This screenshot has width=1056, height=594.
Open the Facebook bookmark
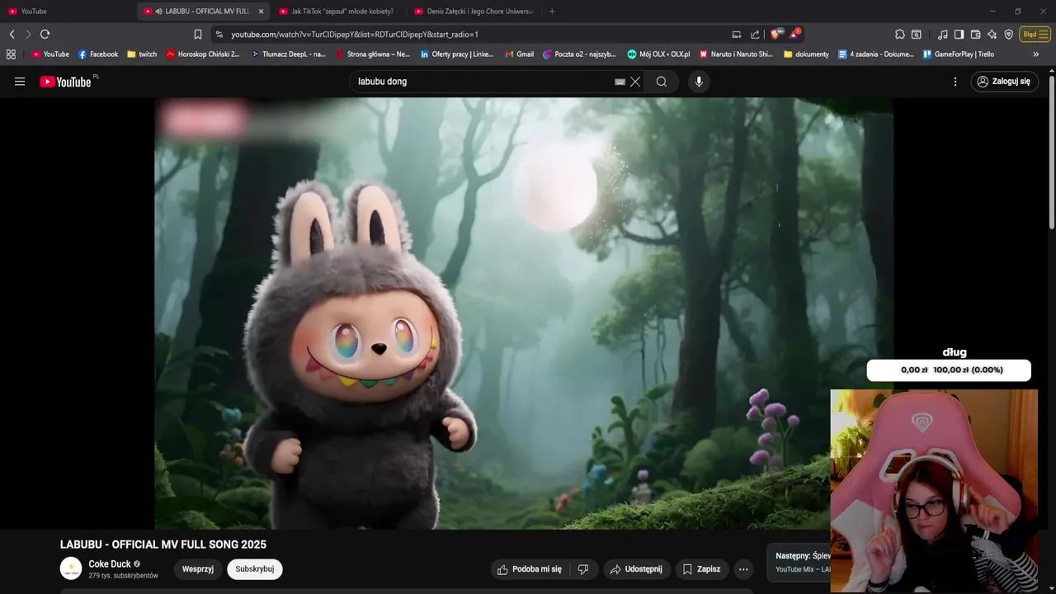[x=98, y=54]
